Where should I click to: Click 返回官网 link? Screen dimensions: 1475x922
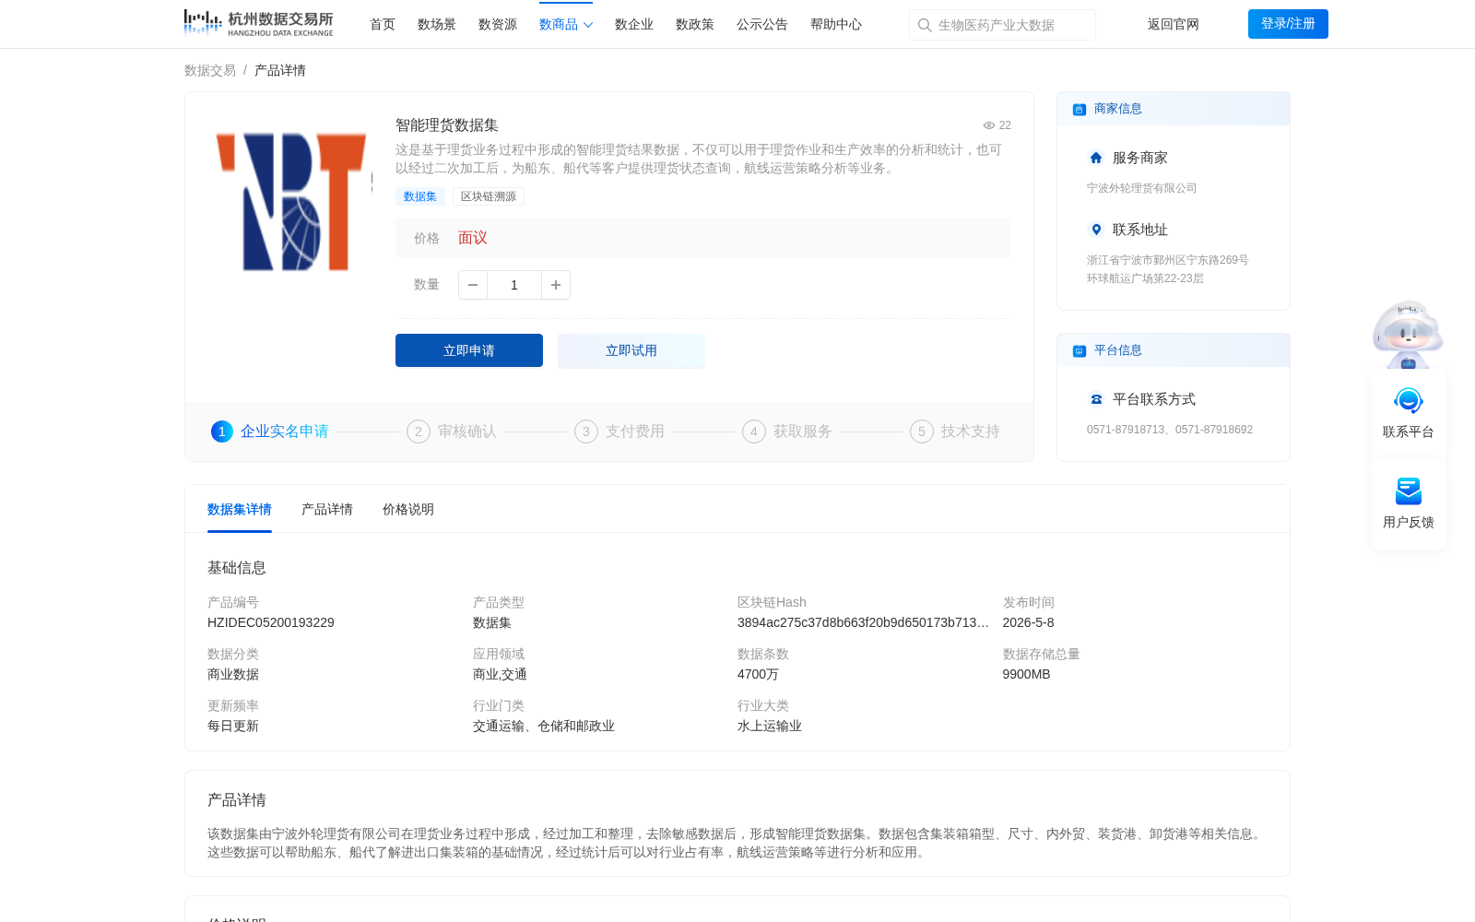point(1174,24)
